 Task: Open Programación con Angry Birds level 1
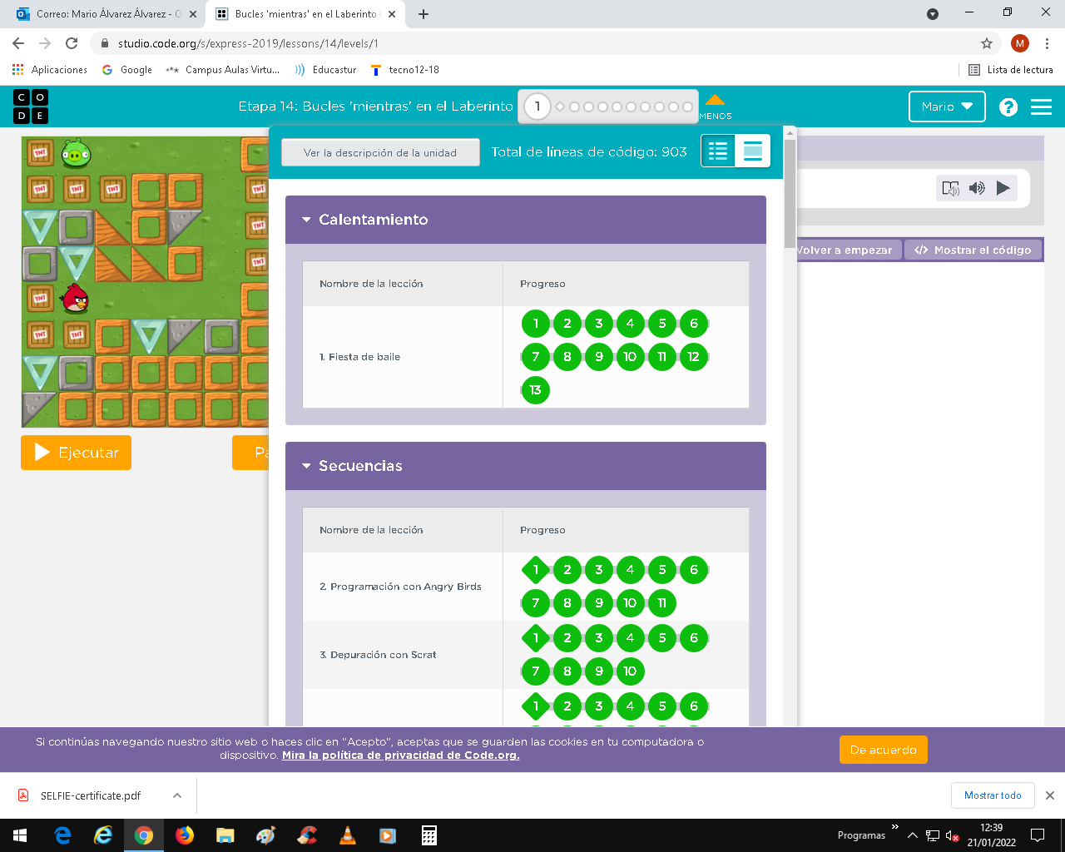(x=536, y=570)
